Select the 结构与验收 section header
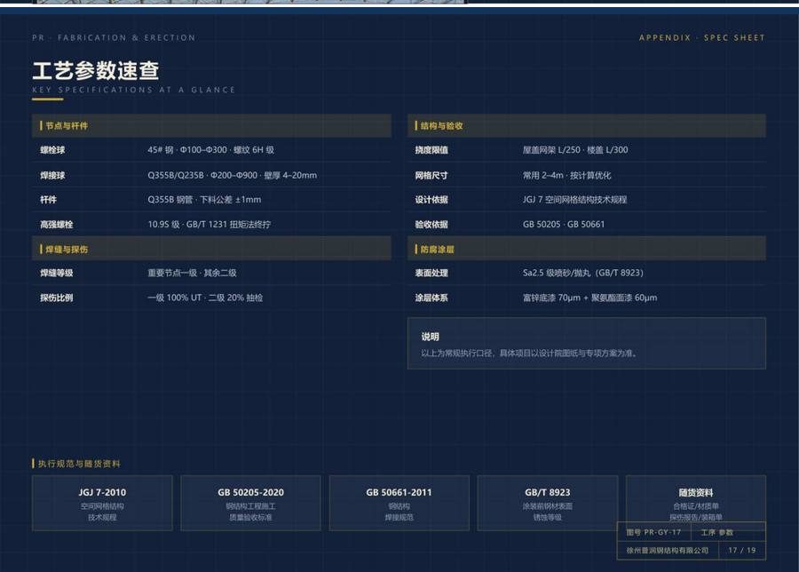The width and height of the screenshot is (799, 572). [587, 125]
